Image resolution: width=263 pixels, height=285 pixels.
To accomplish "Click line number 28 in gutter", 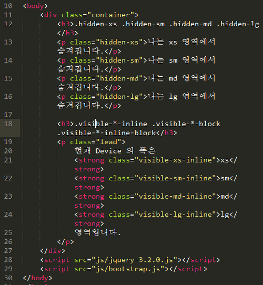I will (x=8, y=260).
